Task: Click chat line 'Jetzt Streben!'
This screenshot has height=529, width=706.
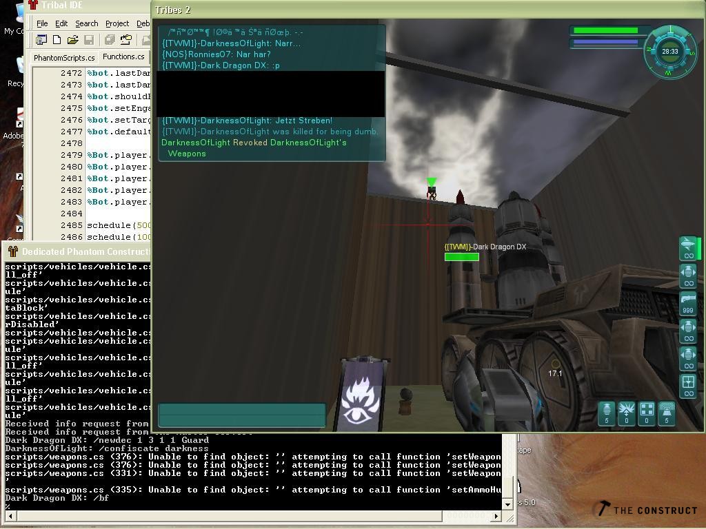Action: coord(248,121)
